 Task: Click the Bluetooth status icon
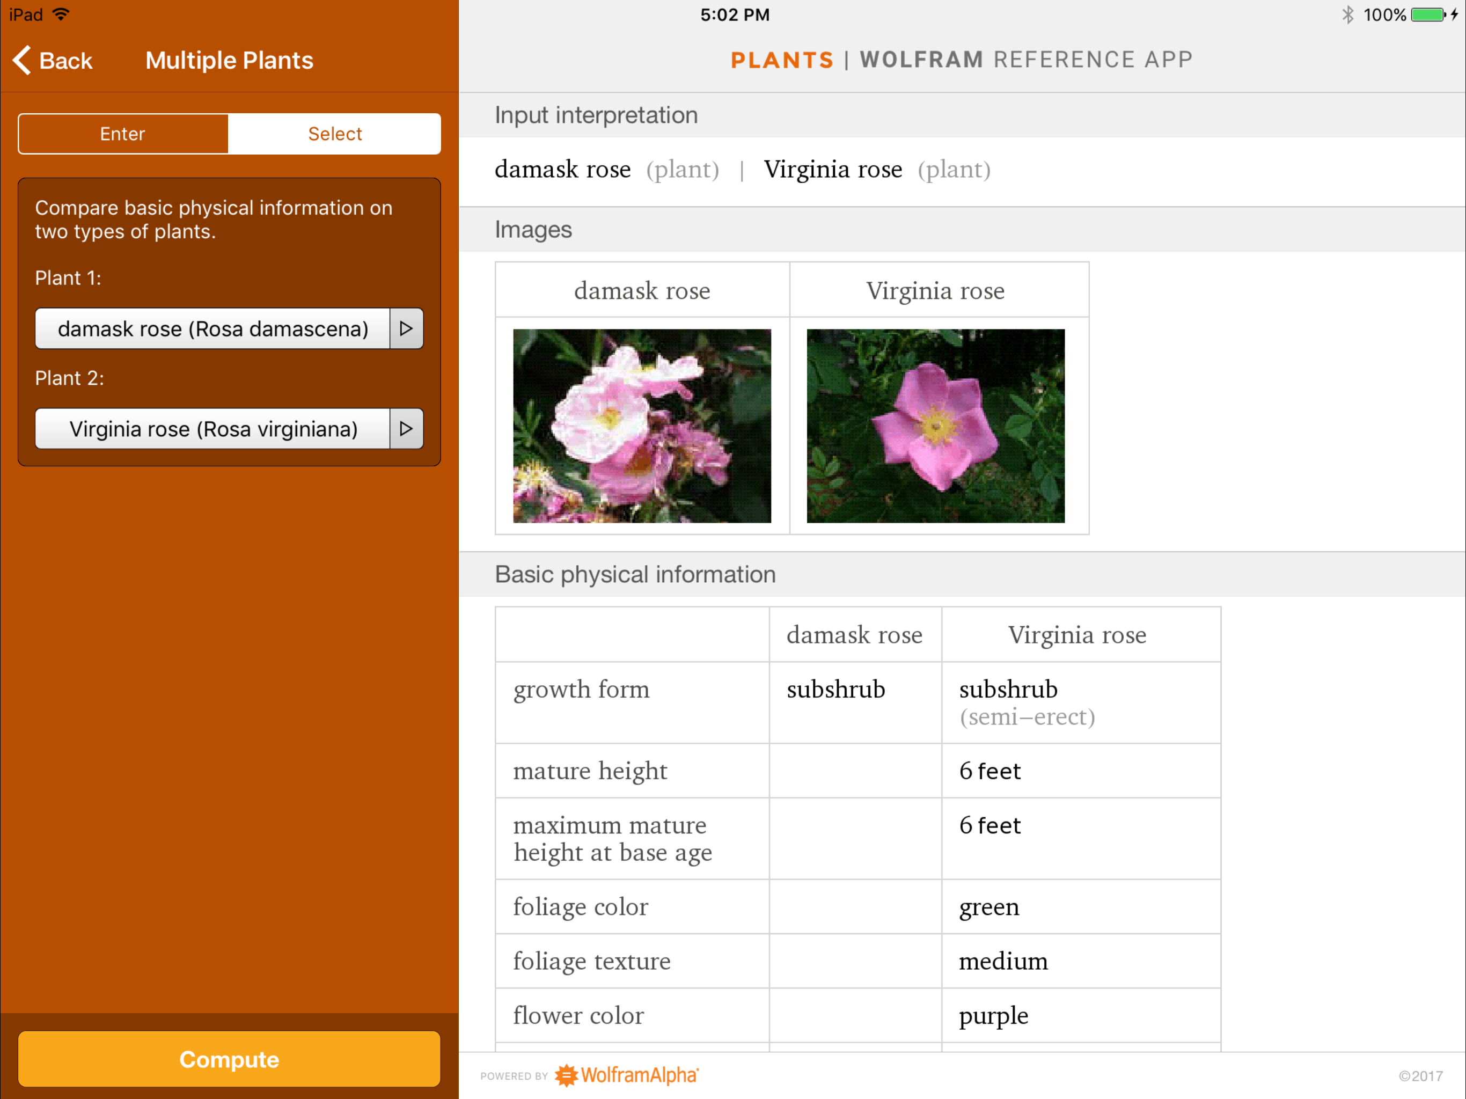(1347, 14)
